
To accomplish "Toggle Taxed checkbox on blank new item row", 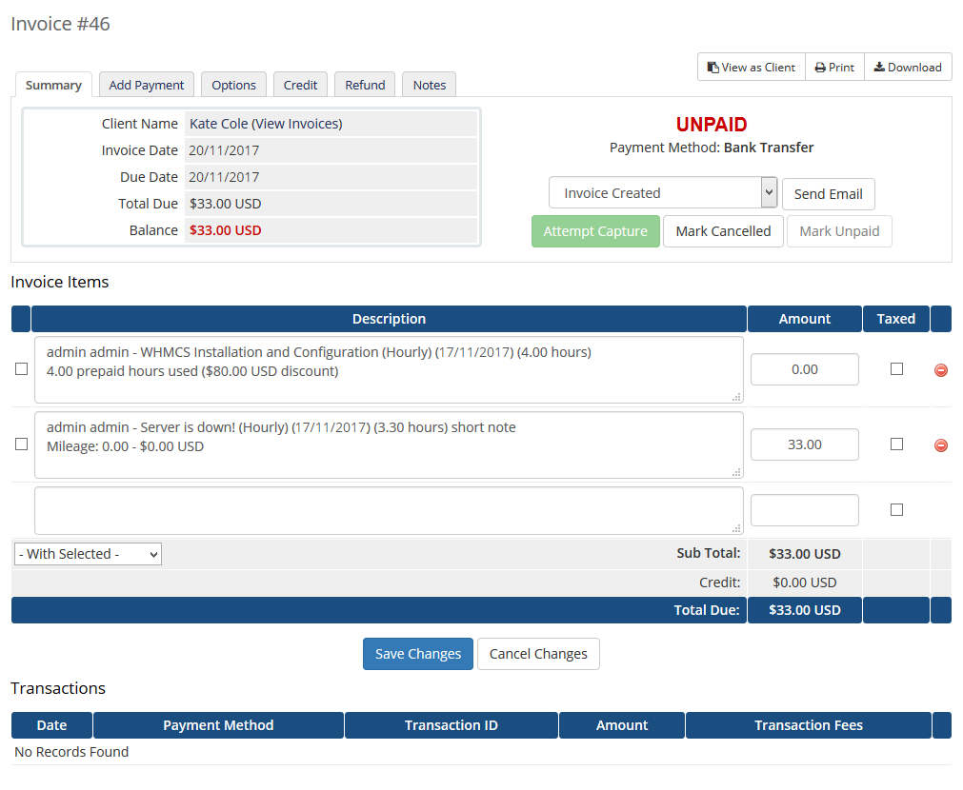I will [x=896, y=509].
